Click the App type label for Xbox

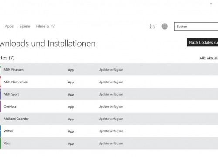coord(71,144)
